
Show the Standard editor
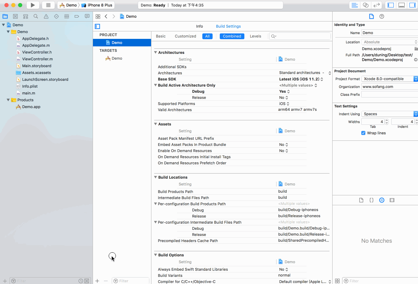click(355, 5)
